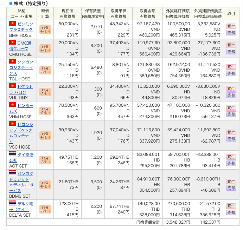Click the 15分ディレイ badge for BDMS SET

click(x=45, y=185)
